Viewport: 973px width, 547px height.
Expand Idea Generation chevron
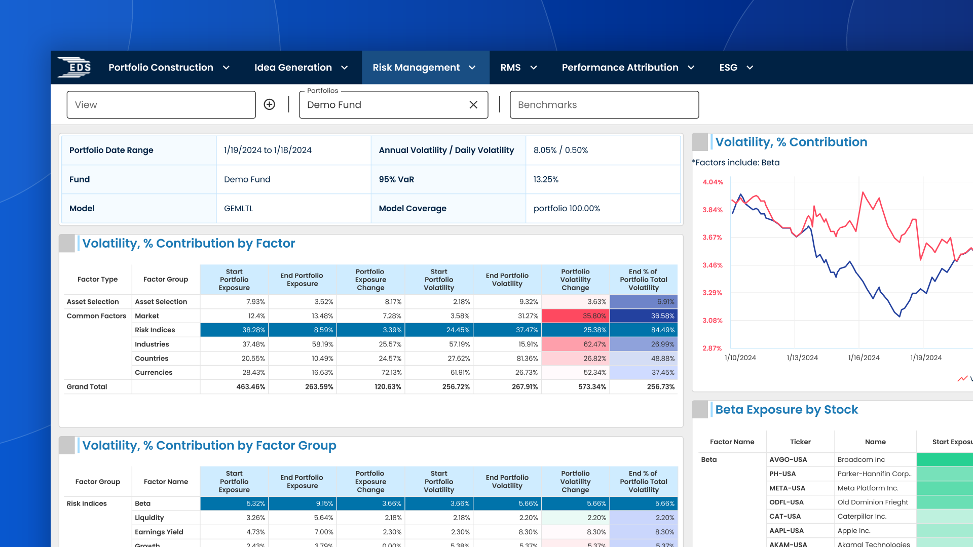pyautogui.click(x=345, y=67)
